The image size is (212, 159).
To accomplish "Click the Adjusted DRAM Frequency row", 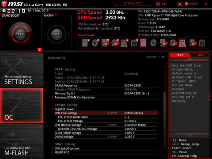I will click(x=106, y=89).
